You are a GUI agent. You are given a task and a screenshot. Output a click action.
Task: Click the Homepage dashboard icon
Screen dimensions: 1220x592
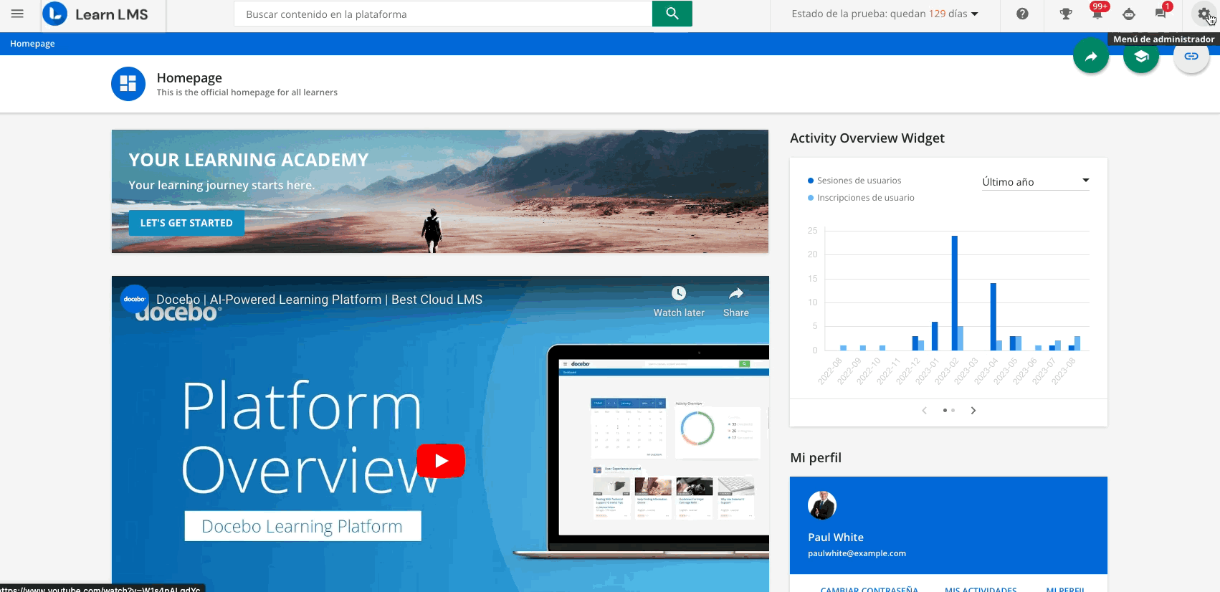tap(128, 84)
